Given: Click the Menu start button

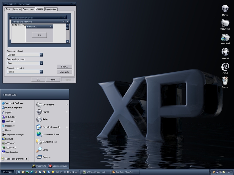Looking at the screenshot, I should click(7, 172).
